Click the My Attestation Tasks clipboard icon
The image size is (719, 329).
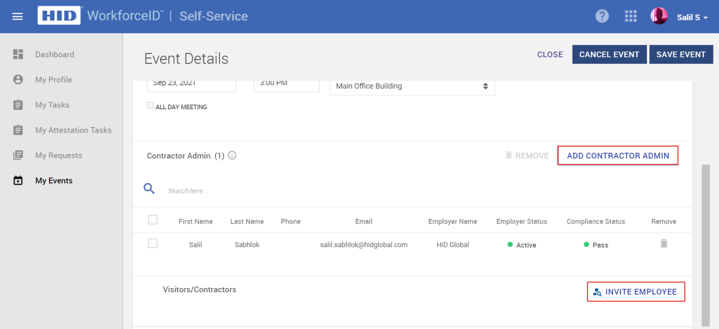[x=18, y=130]
